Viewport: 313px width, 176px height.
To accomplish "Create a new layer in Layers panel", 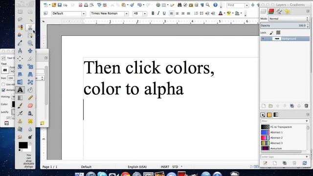I will tap(264, 106).
